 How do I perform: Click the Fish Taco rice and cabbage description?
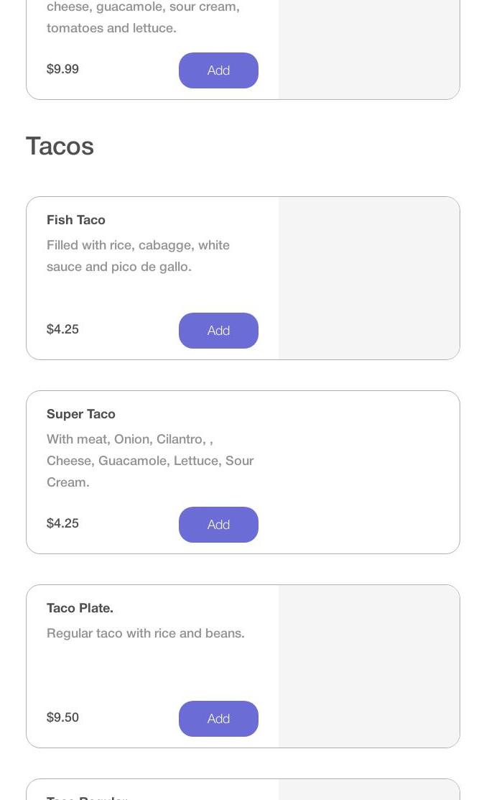click(x=138, y=256)
